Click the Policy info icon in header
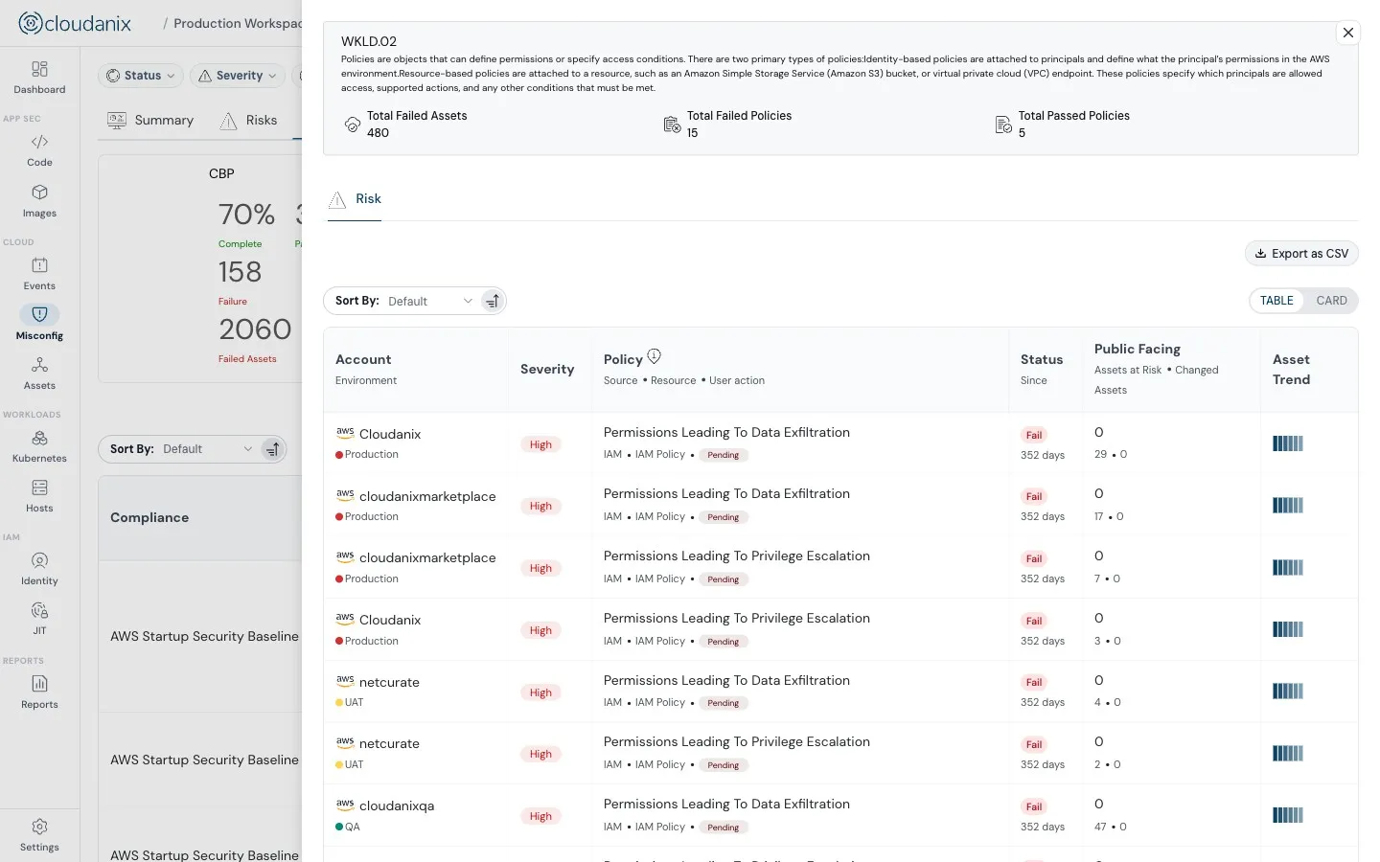This screenshot has width=1380, height=862. [x=655, y=356]
